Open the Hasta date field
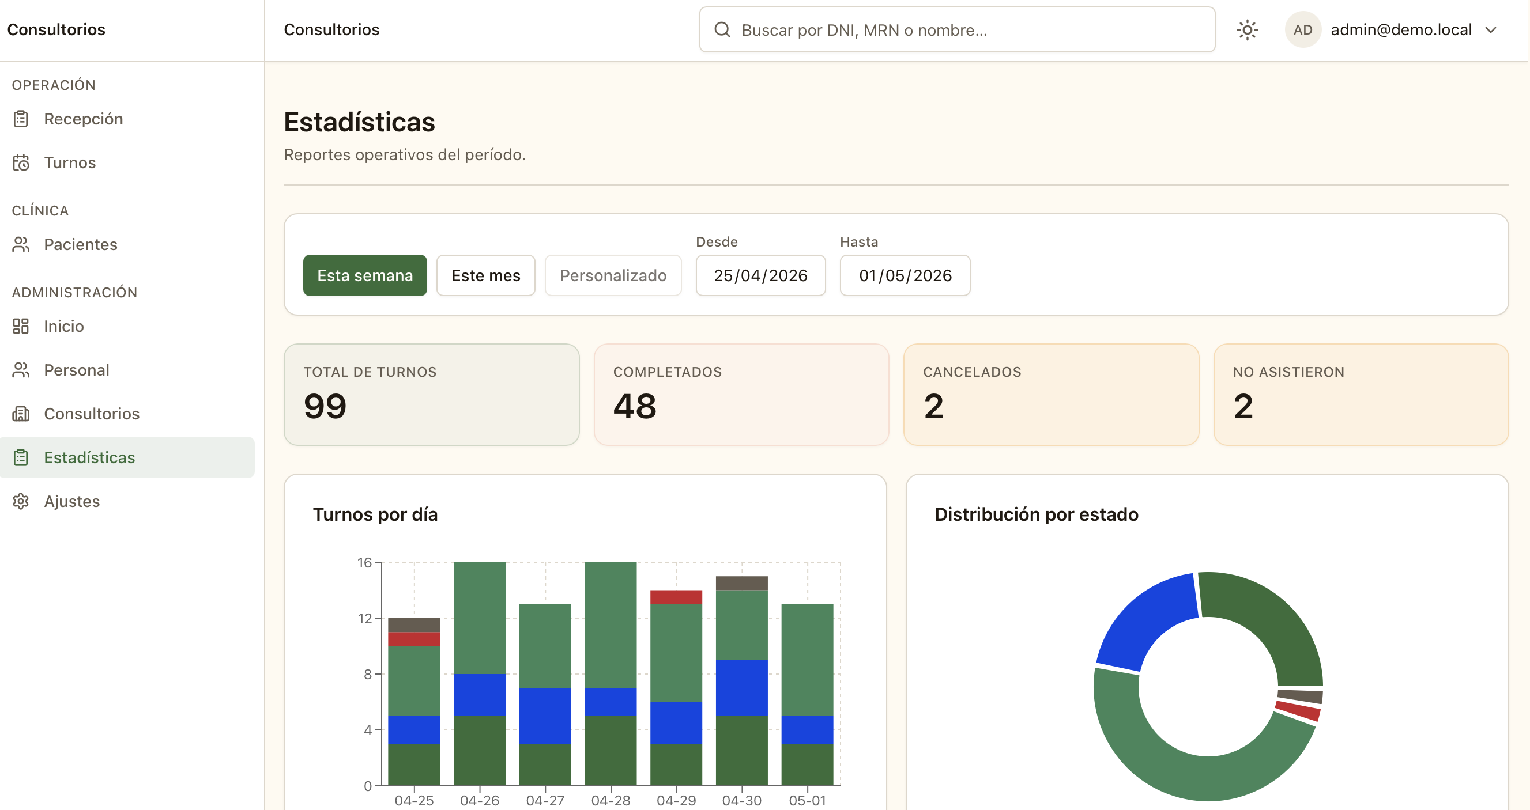Screen dimensions: 1530x810 (905, 275)
